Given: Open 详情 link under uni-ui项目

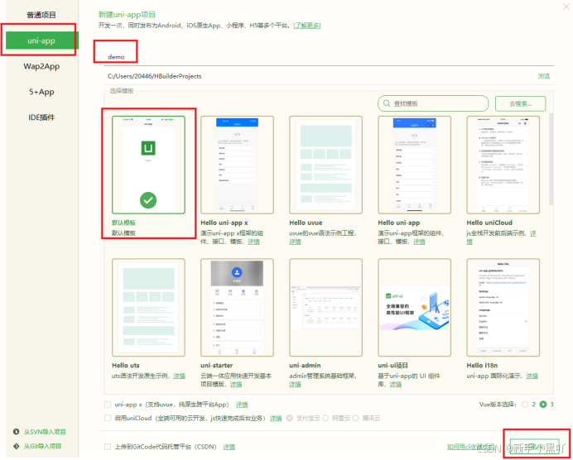Looking at the screenshot, I should (396, 385).
